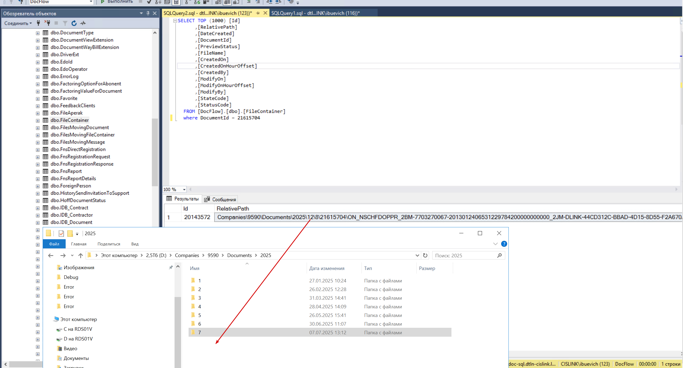The width and height of the screenshot is (683, 368).
Task: Pin the Object Explorer panel
Action: (148, 13)
